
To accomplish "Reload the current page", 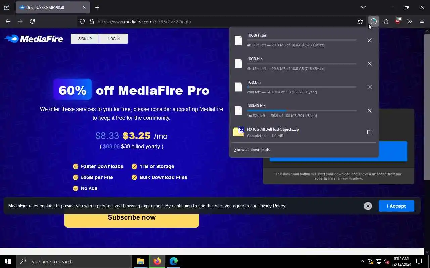I will (32, 21).
